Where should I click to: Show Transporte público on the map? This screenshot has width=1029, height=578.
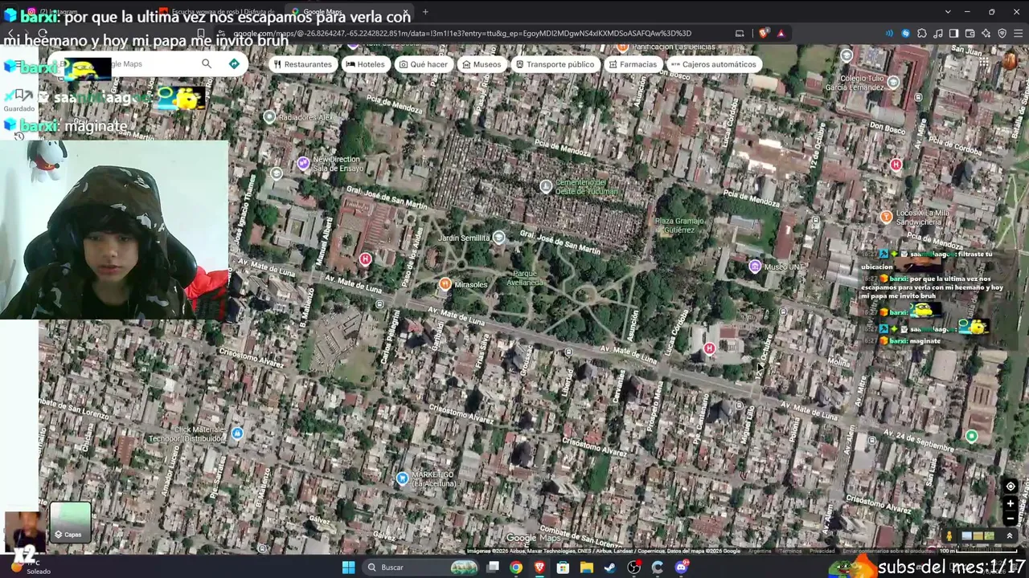tap(555, 64)
